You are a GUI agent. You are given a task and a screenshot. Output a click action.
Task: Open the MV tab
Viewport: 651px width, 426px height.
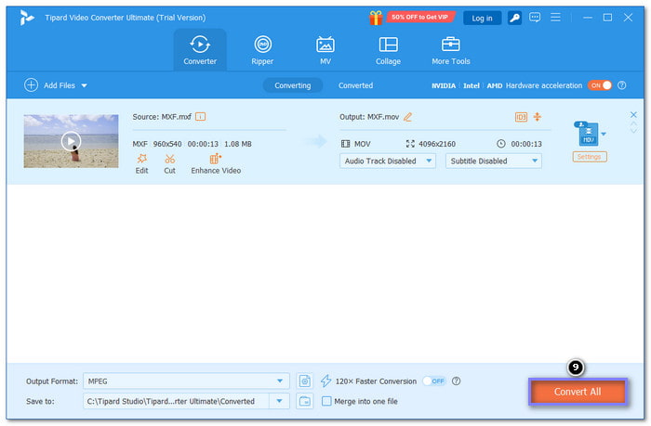[x=325, y=50]
